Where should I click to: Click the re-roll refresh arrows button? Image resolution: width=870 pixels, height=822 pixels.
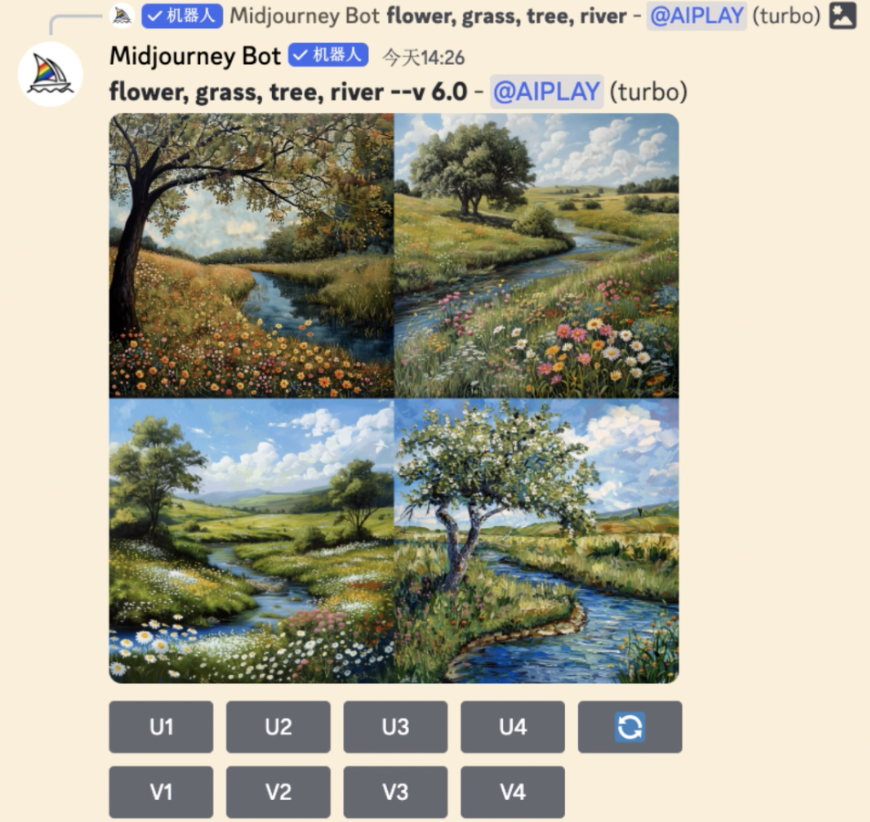[x=630, y=726]
